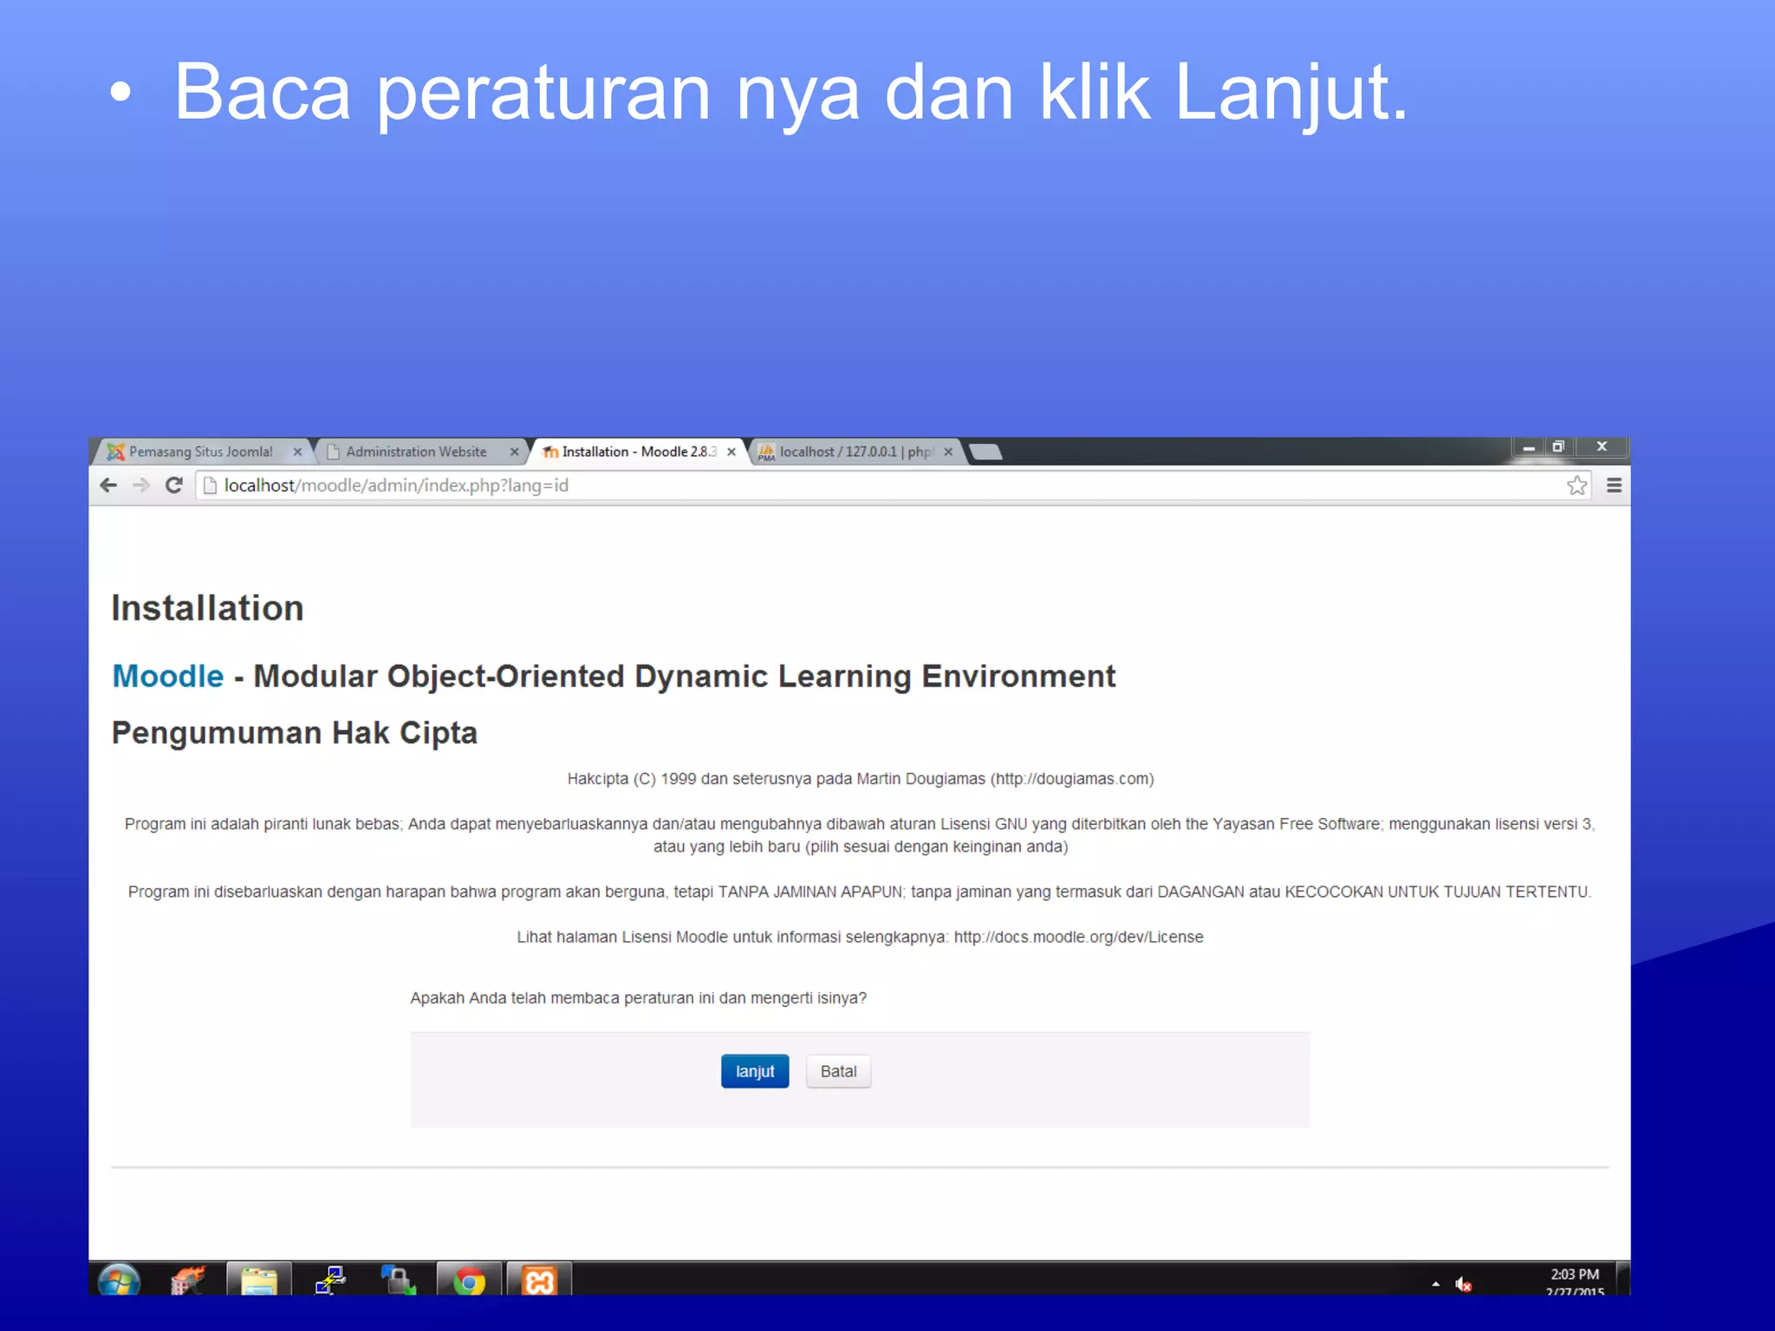Reload the page with the refresh icon
1775x1331 pixels.
coord(174,485)
